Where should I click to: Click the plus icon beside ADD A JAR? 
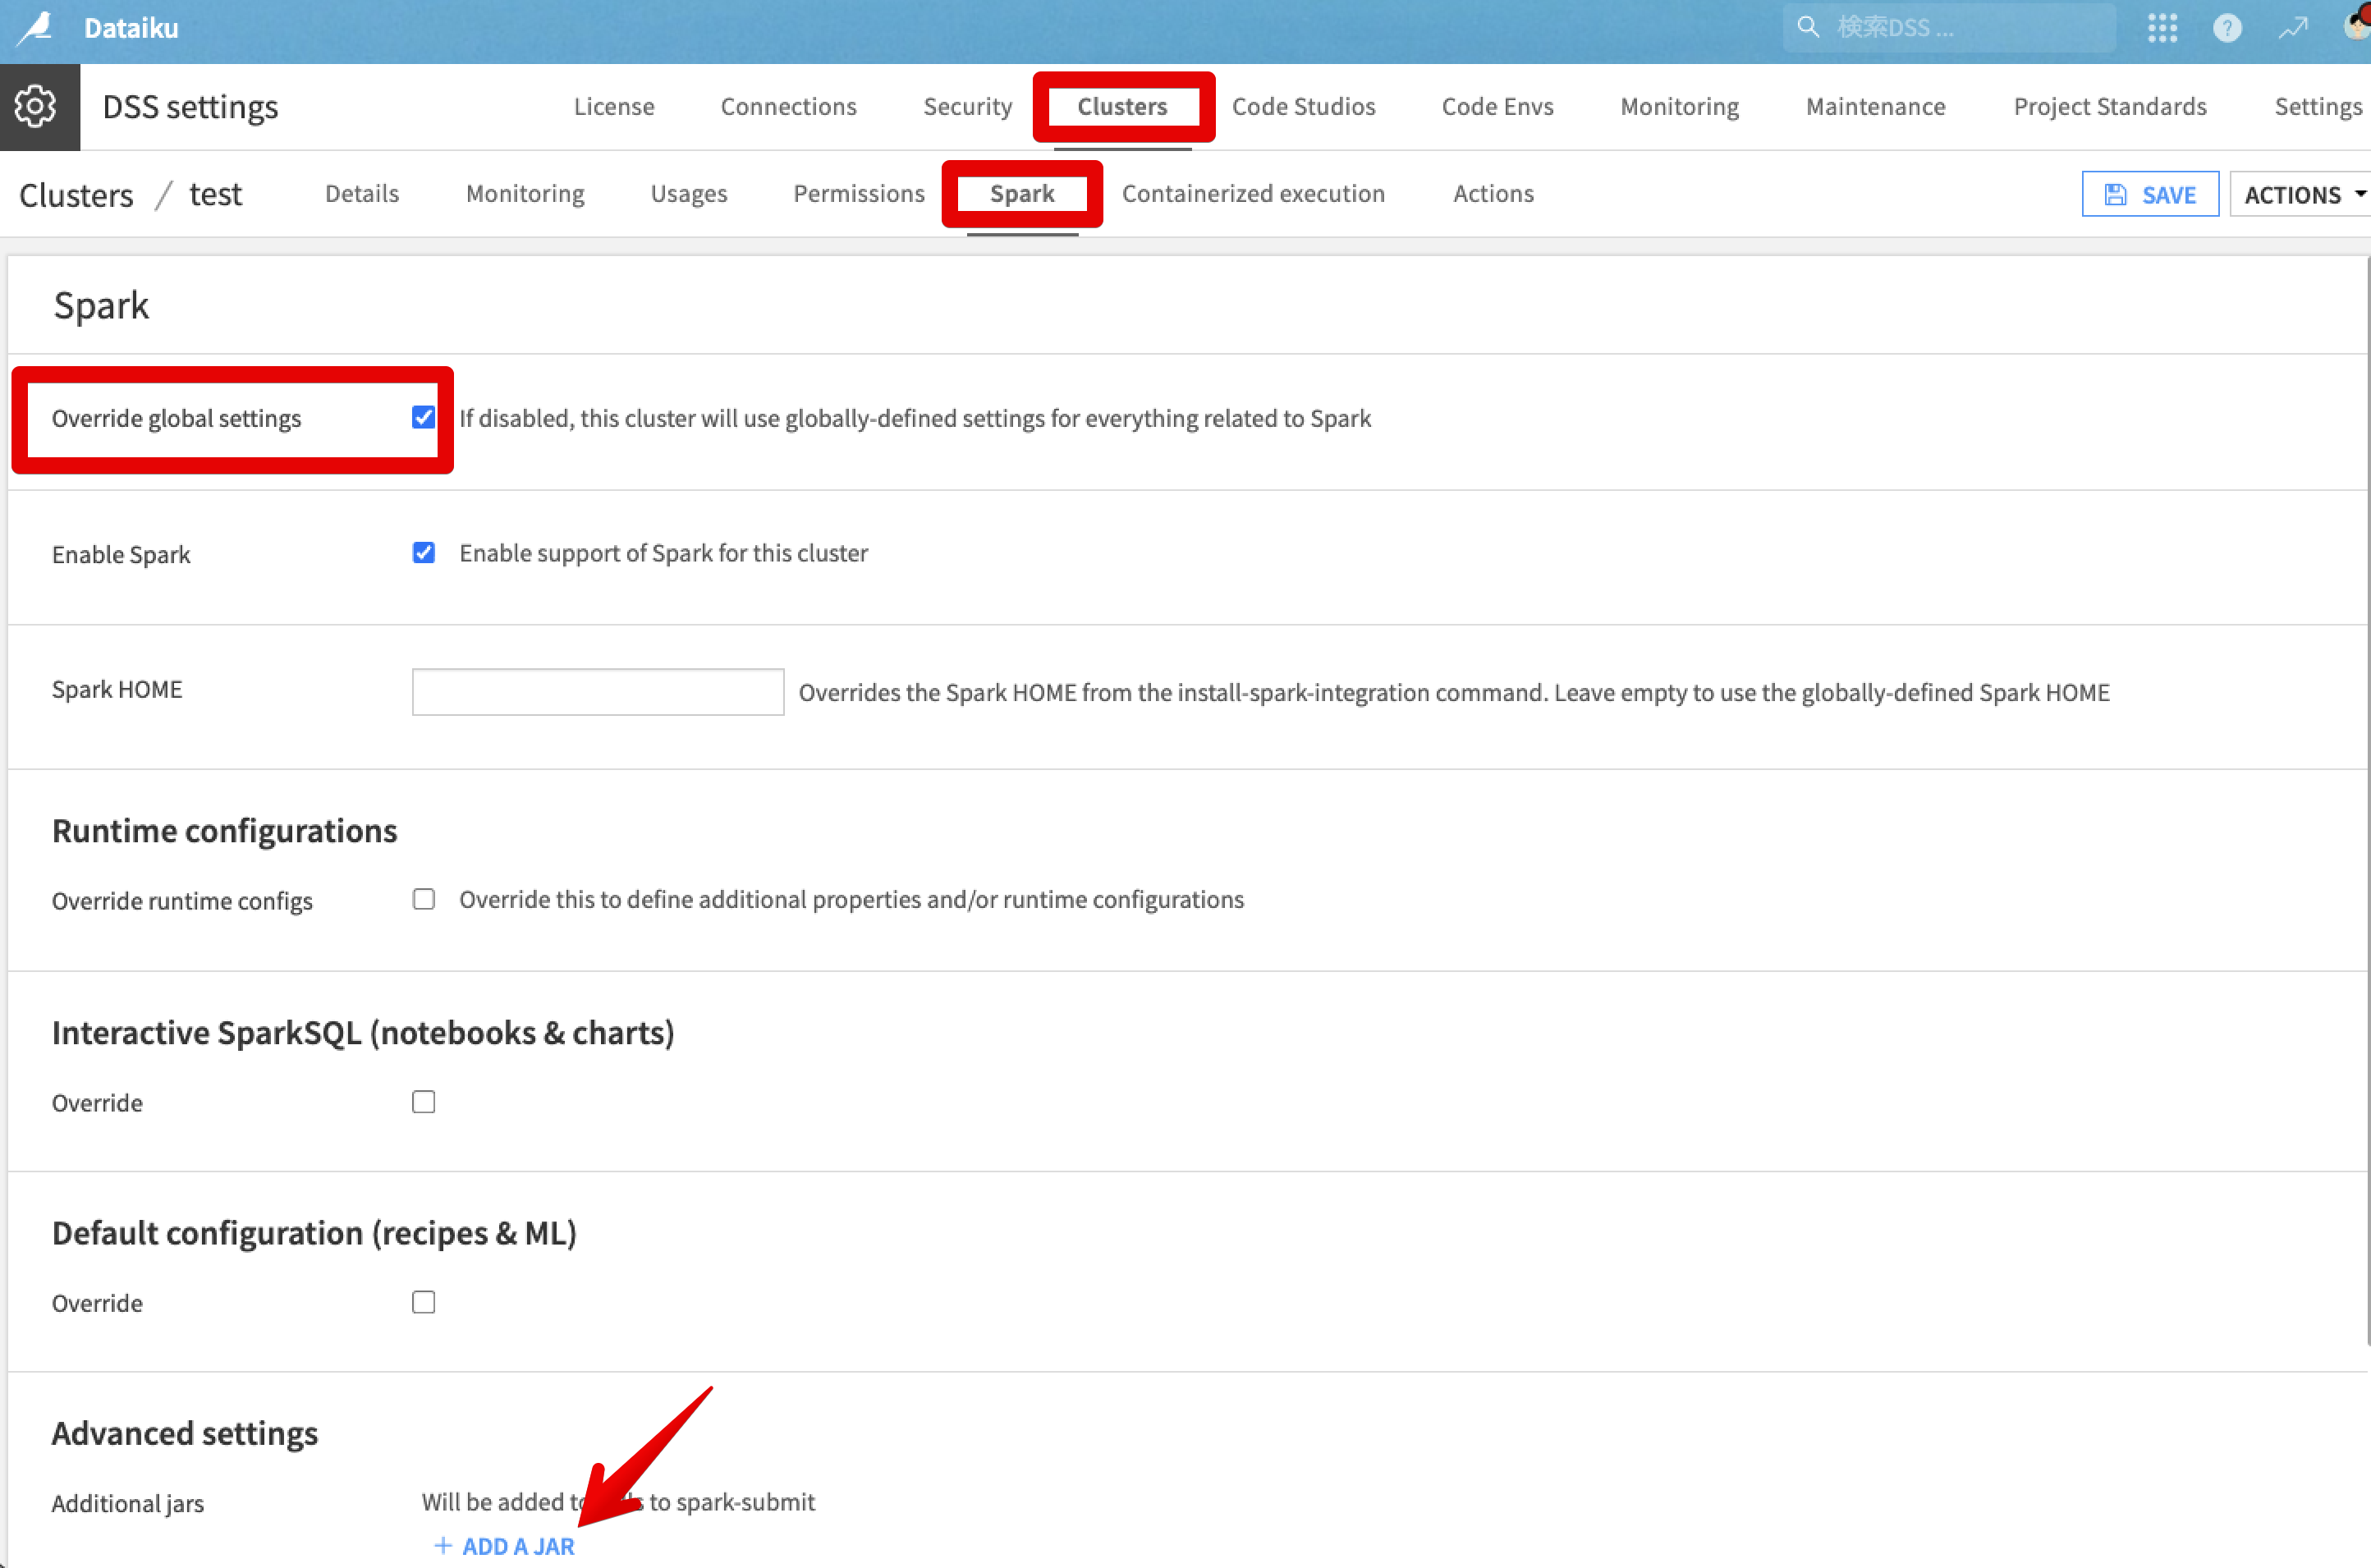coord(443,1545)
